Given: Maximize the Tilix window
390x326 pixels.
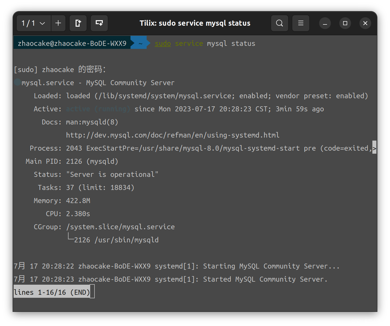Looking at the screenshot, I should [345, 23].
